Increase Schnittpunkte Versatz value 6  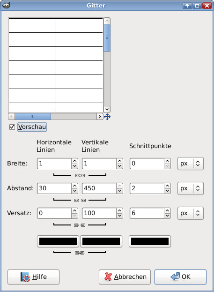pyautogui.click(x=167, y=210)
